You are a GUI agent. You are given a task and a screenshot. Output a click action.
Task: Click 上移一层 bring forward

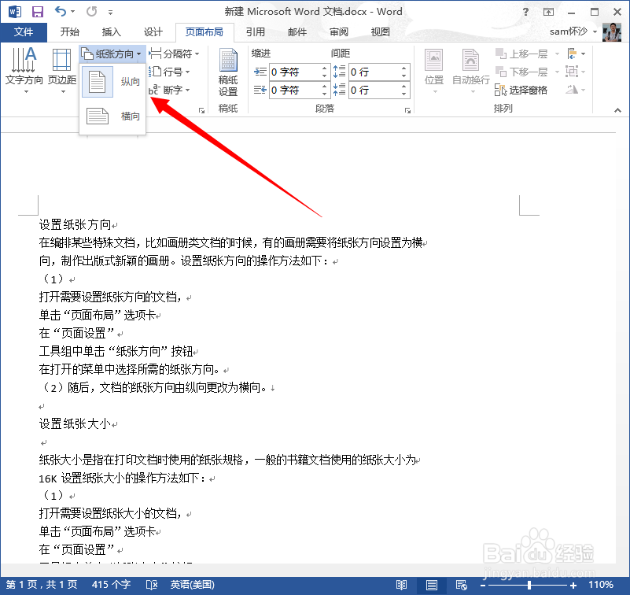coord(521,54)
